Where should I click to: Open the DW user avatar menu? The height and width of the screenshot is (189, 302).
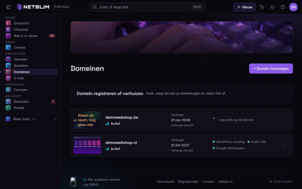[x=293, y=7]
